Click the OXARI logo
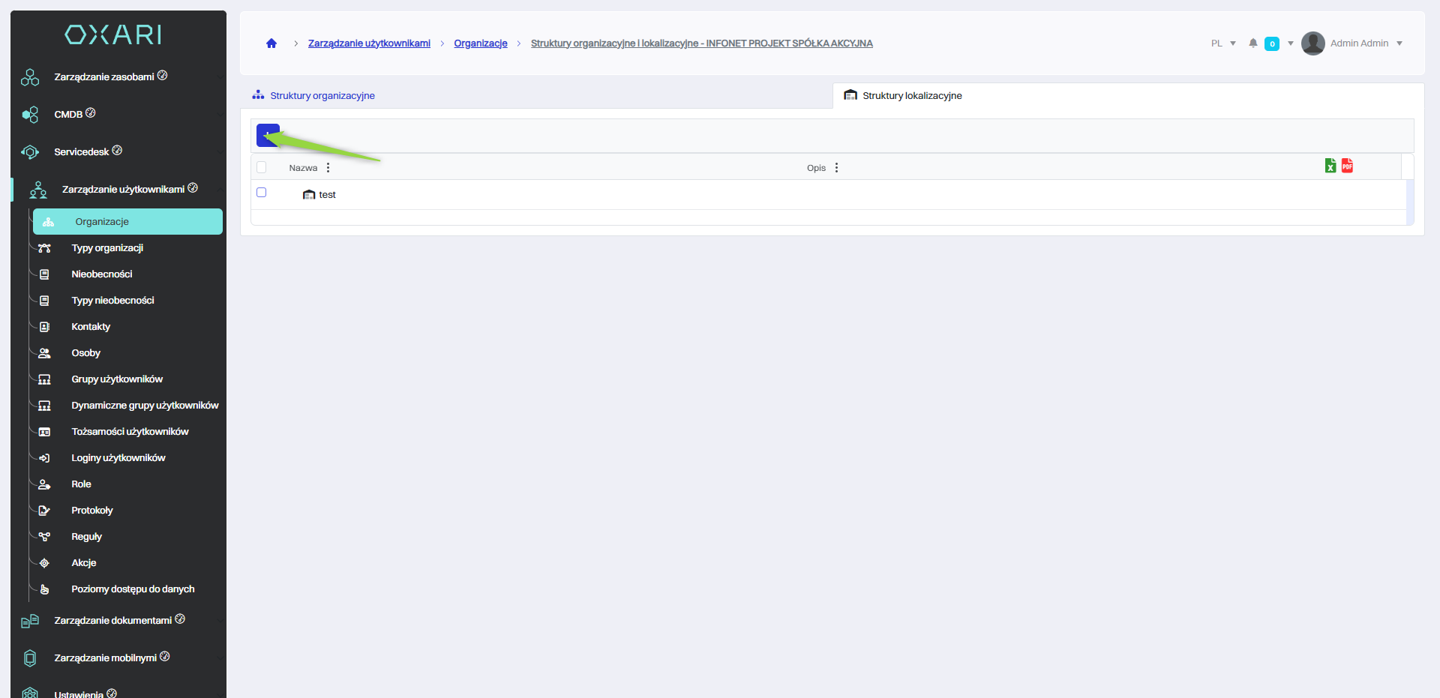The width and height of the screenshot is (1440, 698). (113, 34)
